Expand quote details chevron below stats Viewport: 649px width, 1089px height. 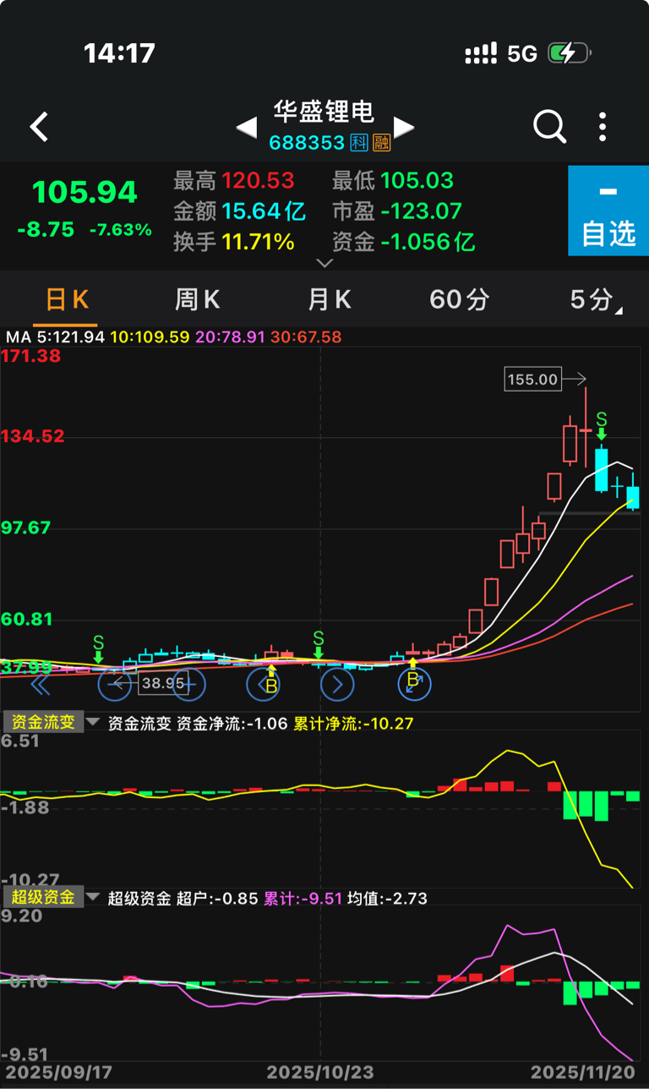(324, 263)
